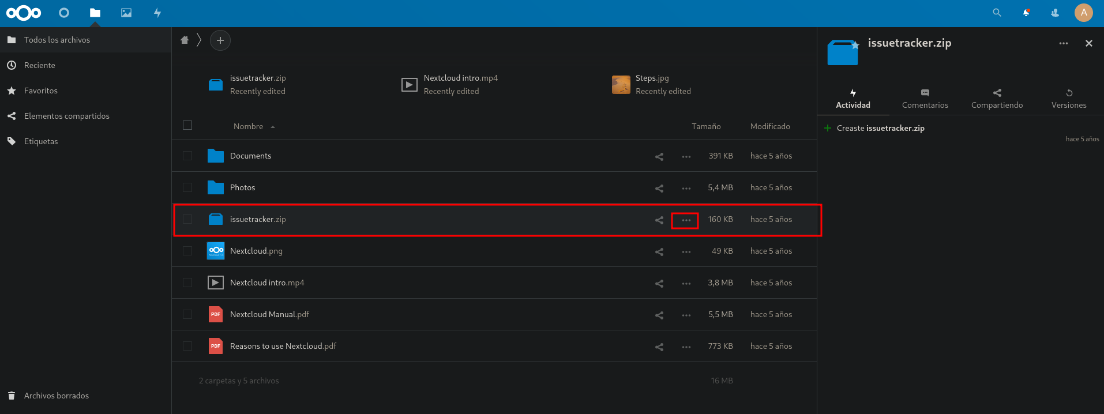Go to Archivos borrados
The height and width of the screenshot is (414, 1104).
click(56, 396)
